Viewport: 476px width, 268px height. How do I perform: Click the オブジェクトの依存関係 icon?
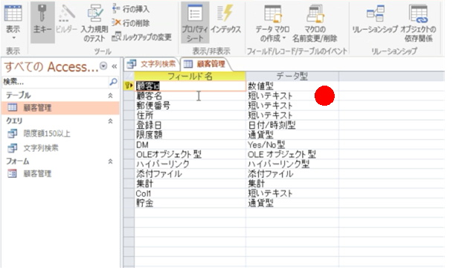pyautogui.click(x=418, y=22)
